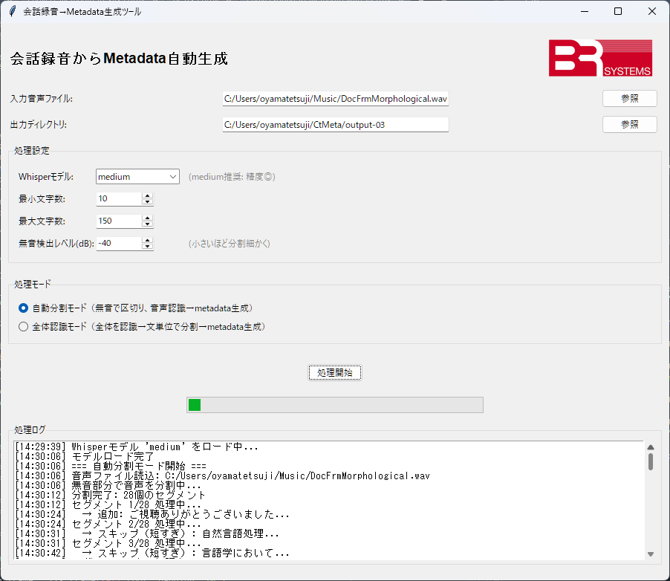Open the Whisperモデル dropdown
670x581 pixels.
pos(138,177)
